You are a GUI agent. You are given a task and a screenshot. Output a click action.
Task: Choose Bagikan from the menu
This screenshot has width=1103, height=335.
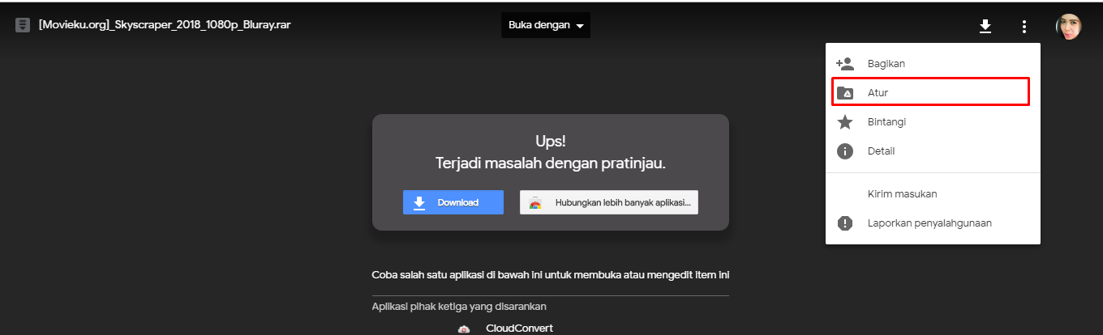click(933, 63)
